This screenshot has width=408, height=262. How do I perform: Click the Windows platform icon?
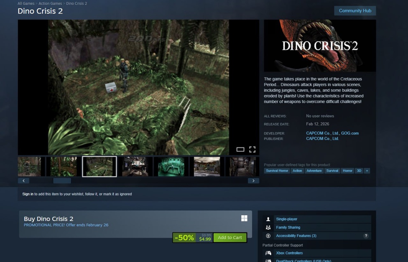click(x=244, y=218)
